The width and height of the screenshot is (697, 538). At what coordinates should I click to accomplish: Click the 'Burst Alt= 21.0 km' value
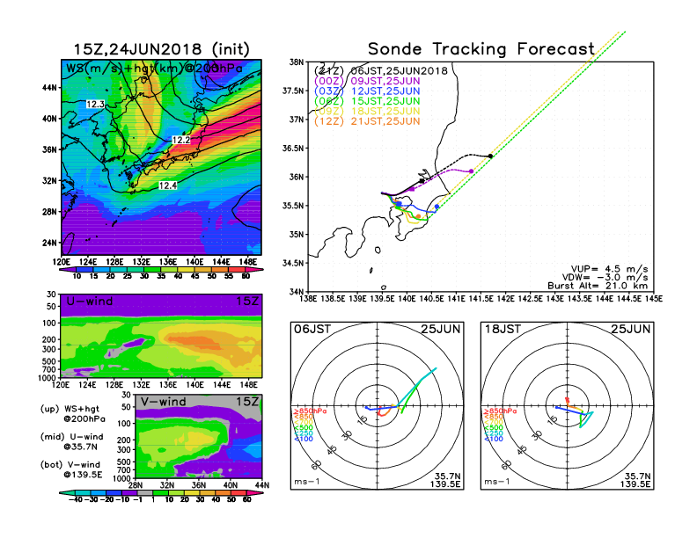tap(598, 286)
